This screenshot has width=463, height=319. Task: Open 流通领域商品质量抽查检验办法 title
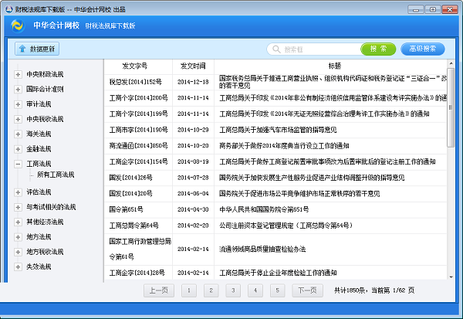click(262, 249)
